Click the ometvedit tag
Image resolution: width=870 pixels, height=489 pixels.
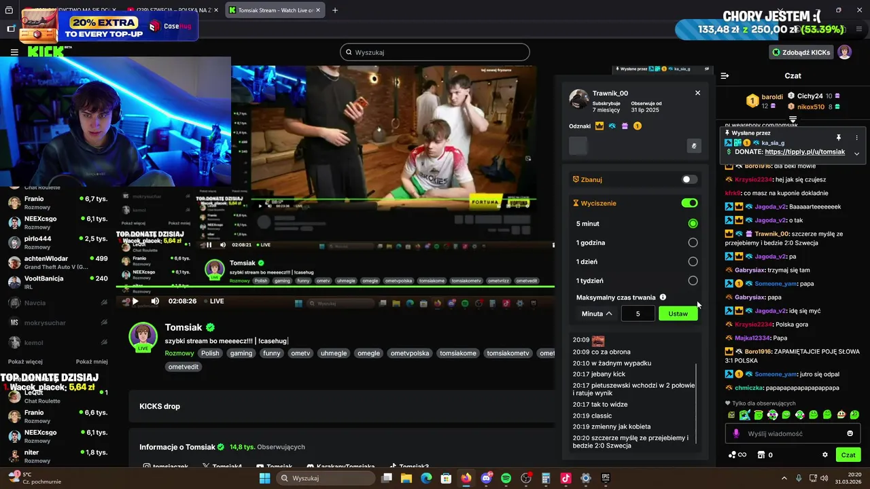pyautogui.click(x=183, y=367)
